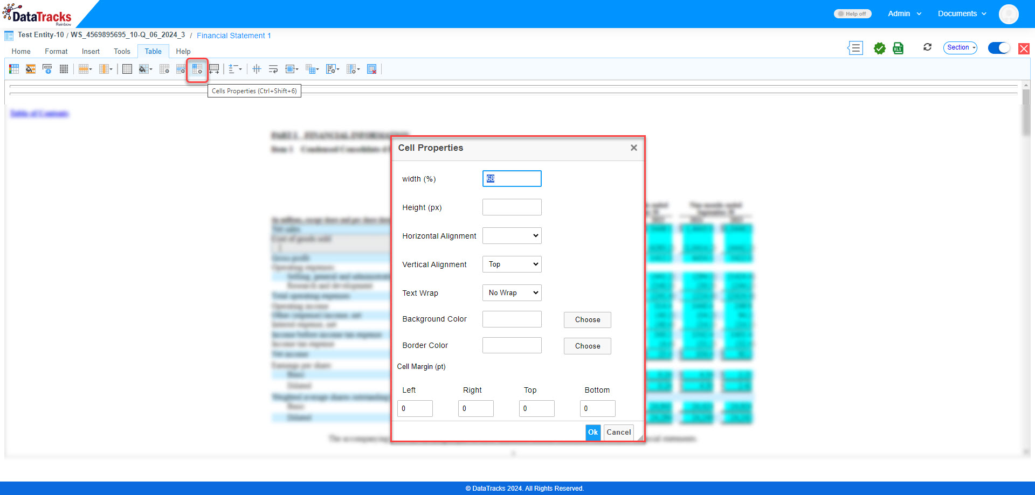Click the dialog resize grip corner

point(640,438)
